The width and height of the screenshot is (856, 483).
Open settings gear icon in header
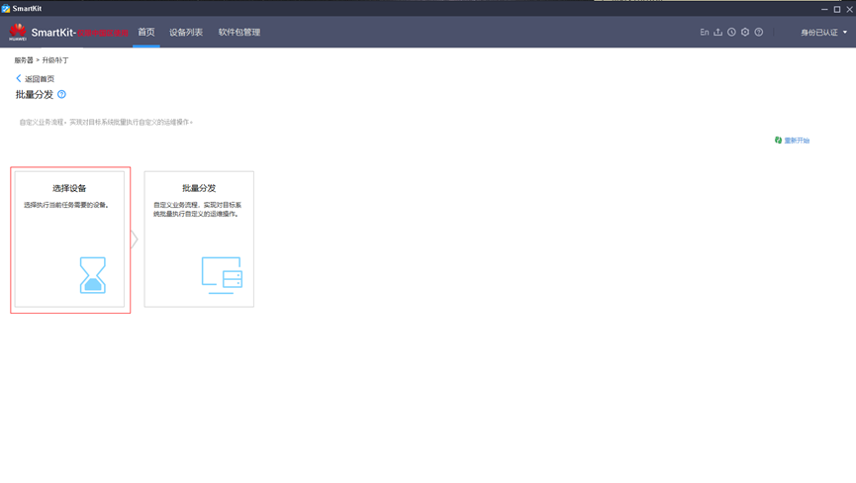coord(745,33)
